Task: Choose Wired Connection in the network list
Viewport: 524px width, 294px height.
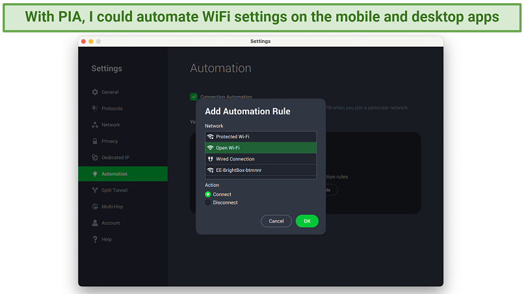Action: pyautogui.click(x=261, y=159)
